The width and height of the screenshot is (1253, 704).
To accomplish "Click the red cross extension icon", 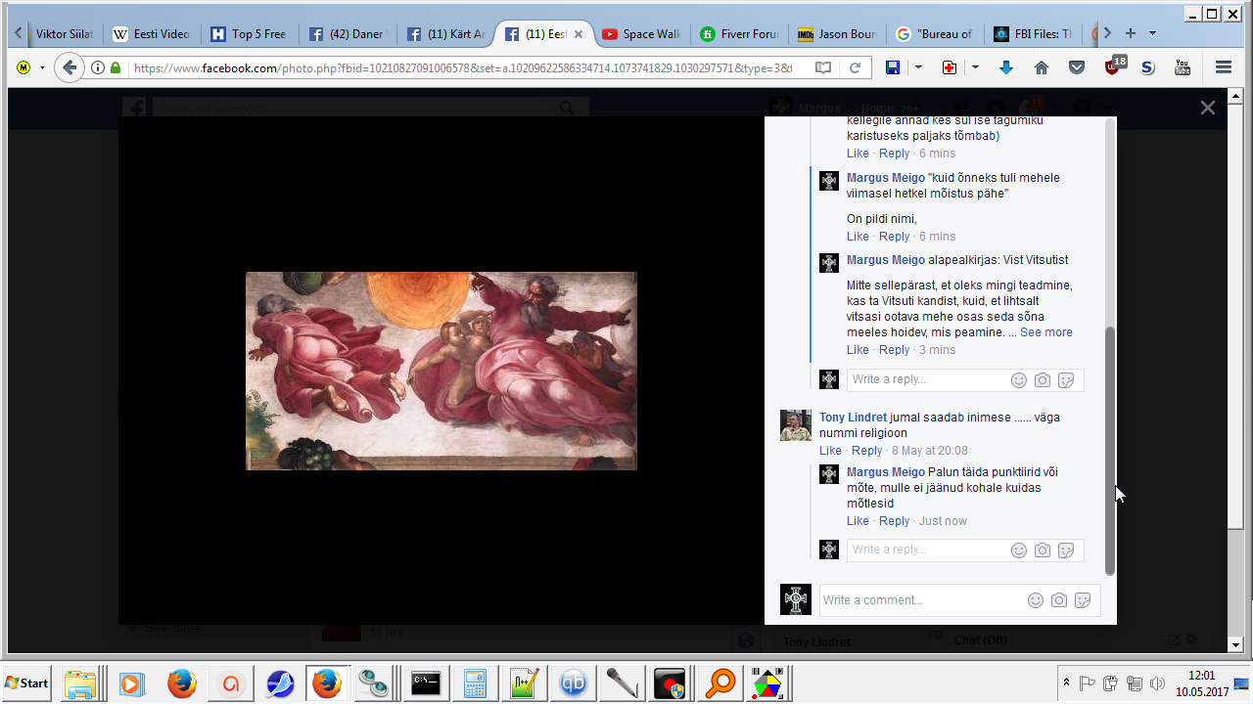I will click(x=949, y=67).
